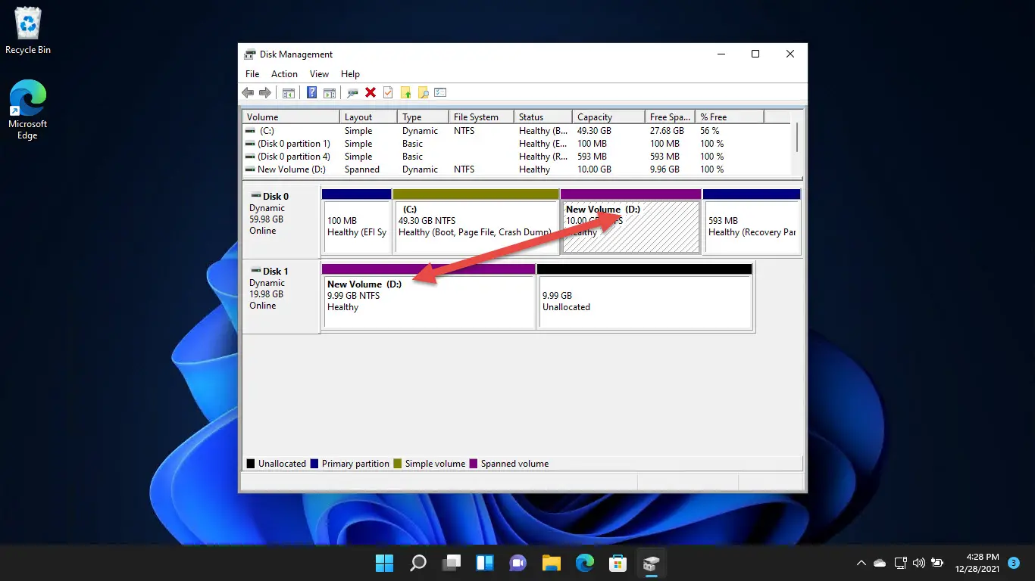1035x581 pixels.
Task: Sort by the % Free column header
Action: (730, 117)
